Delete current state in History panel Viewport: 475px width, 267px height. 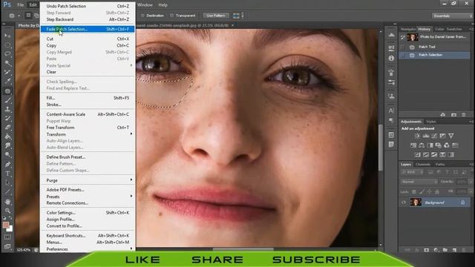click(x=463, y=115)
